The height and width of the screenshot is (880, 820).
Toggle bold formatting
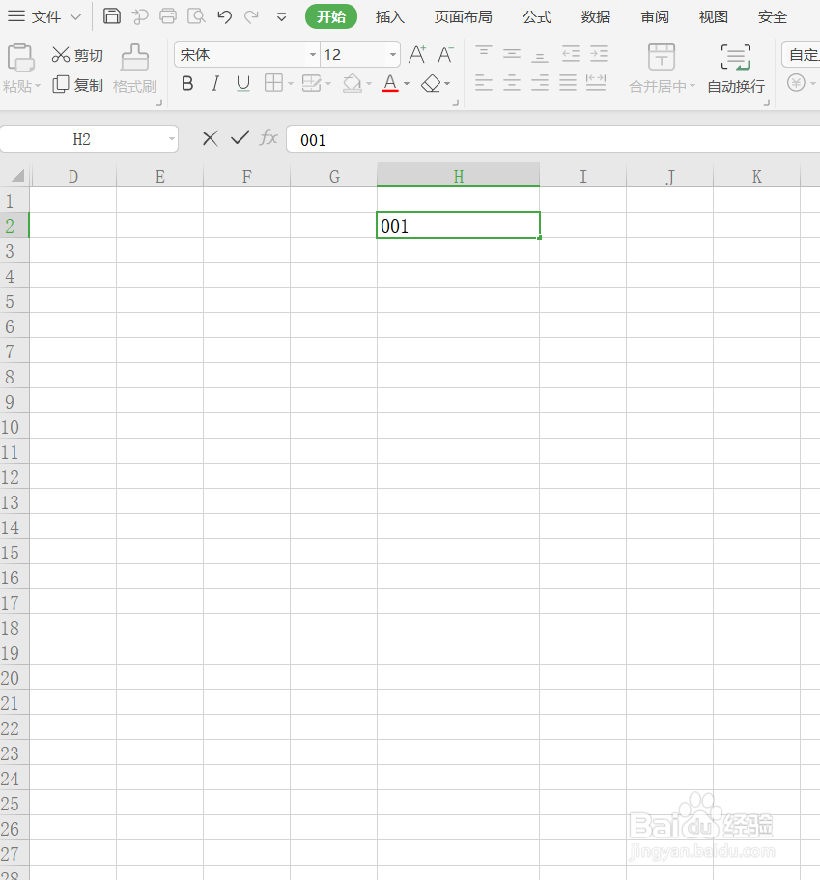pos(187,84)
